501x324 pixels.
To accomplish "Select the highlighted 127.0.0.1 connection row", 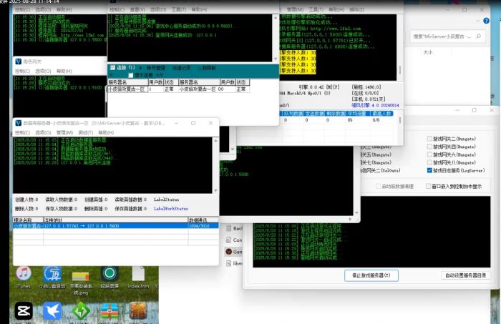I will tap(100, 225).
